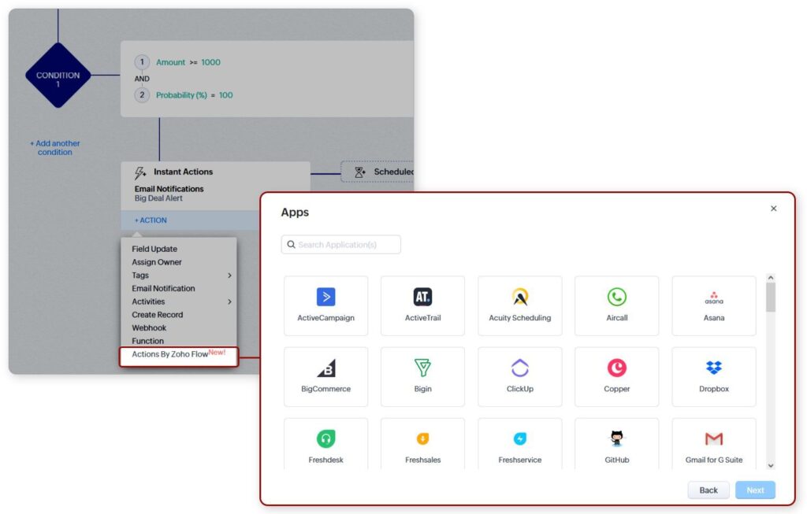Expand the Tags submenu arrow

coord(229,275)
